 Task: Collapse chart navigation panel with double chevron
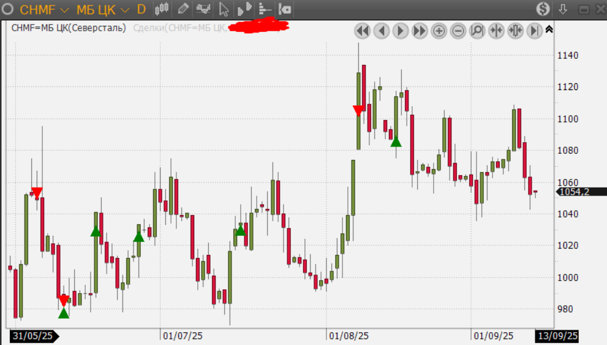tap(549, 29)
